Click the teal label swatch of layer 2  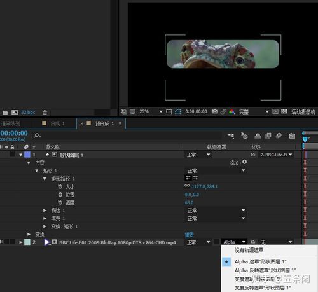tap(27, 242)
